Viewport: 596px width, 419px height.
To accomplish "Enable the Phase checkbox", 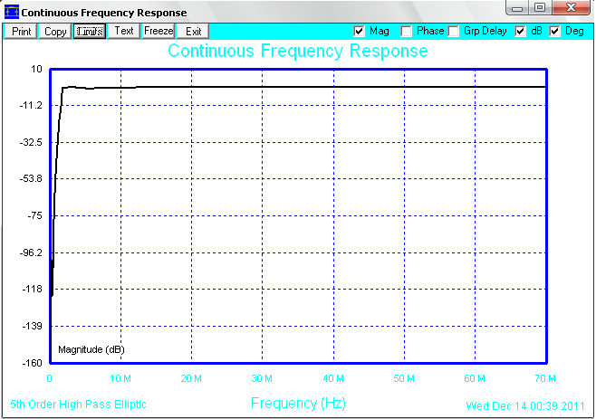I will click(x=406, y=31).
